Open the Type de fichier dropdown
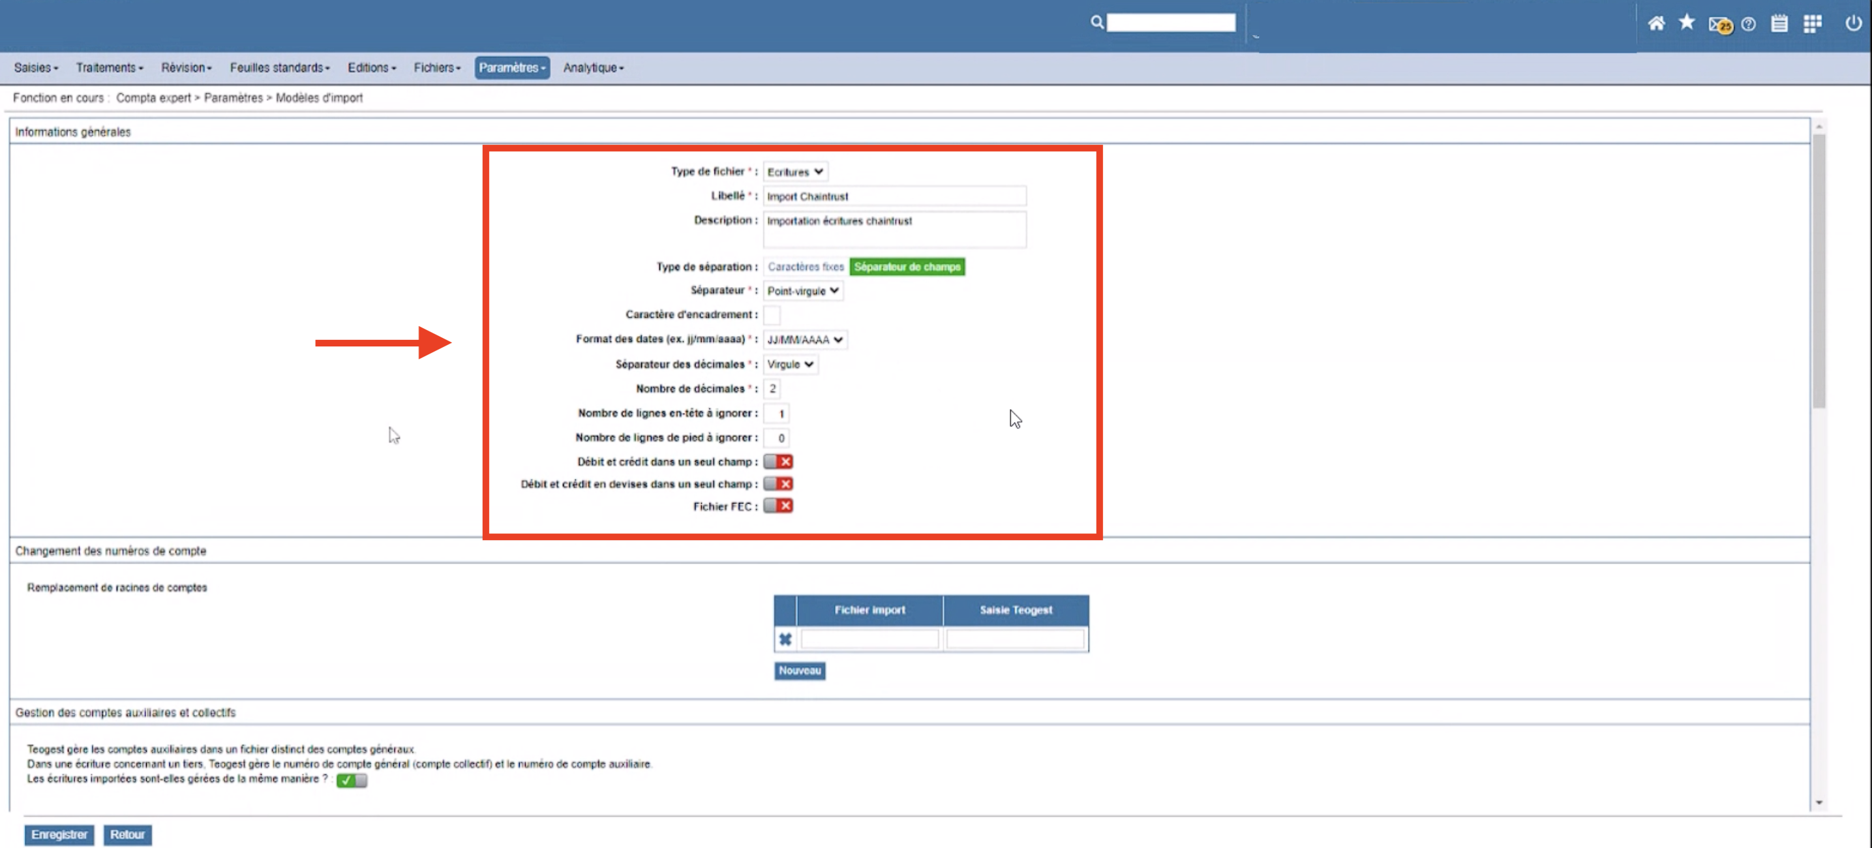Image resolution: width=1872 pixels, height=848 pixels. pyautogui.click(x=795, y=172)
